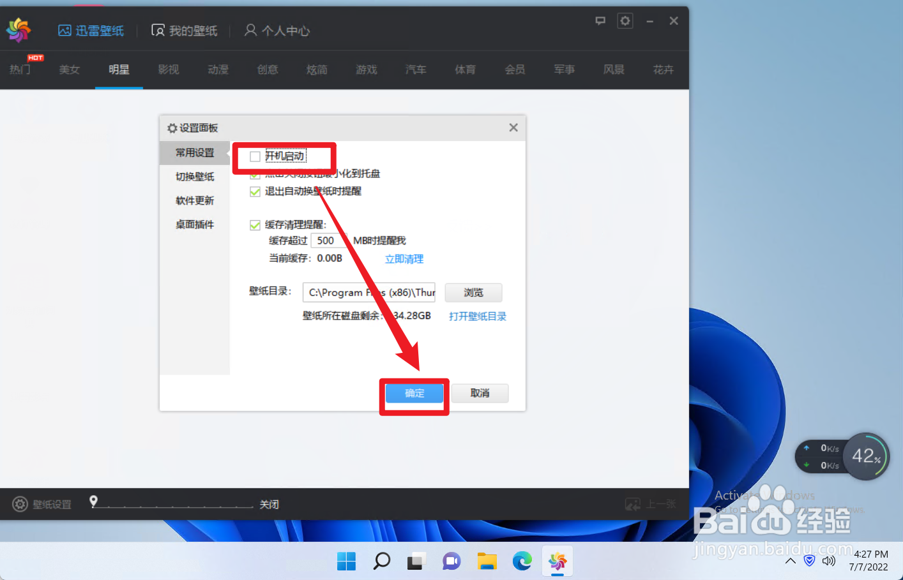Select the 热门 category
Screen dimensions: 903x580
point(20,70)
